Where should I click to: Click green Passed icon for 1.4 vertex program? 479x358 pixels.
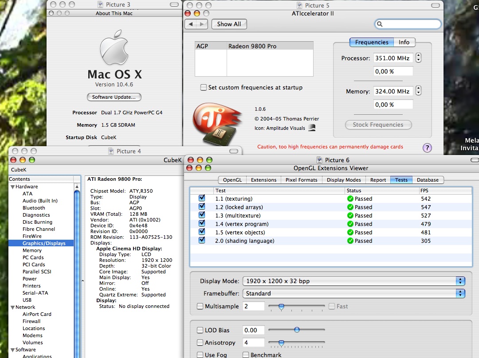350,224
